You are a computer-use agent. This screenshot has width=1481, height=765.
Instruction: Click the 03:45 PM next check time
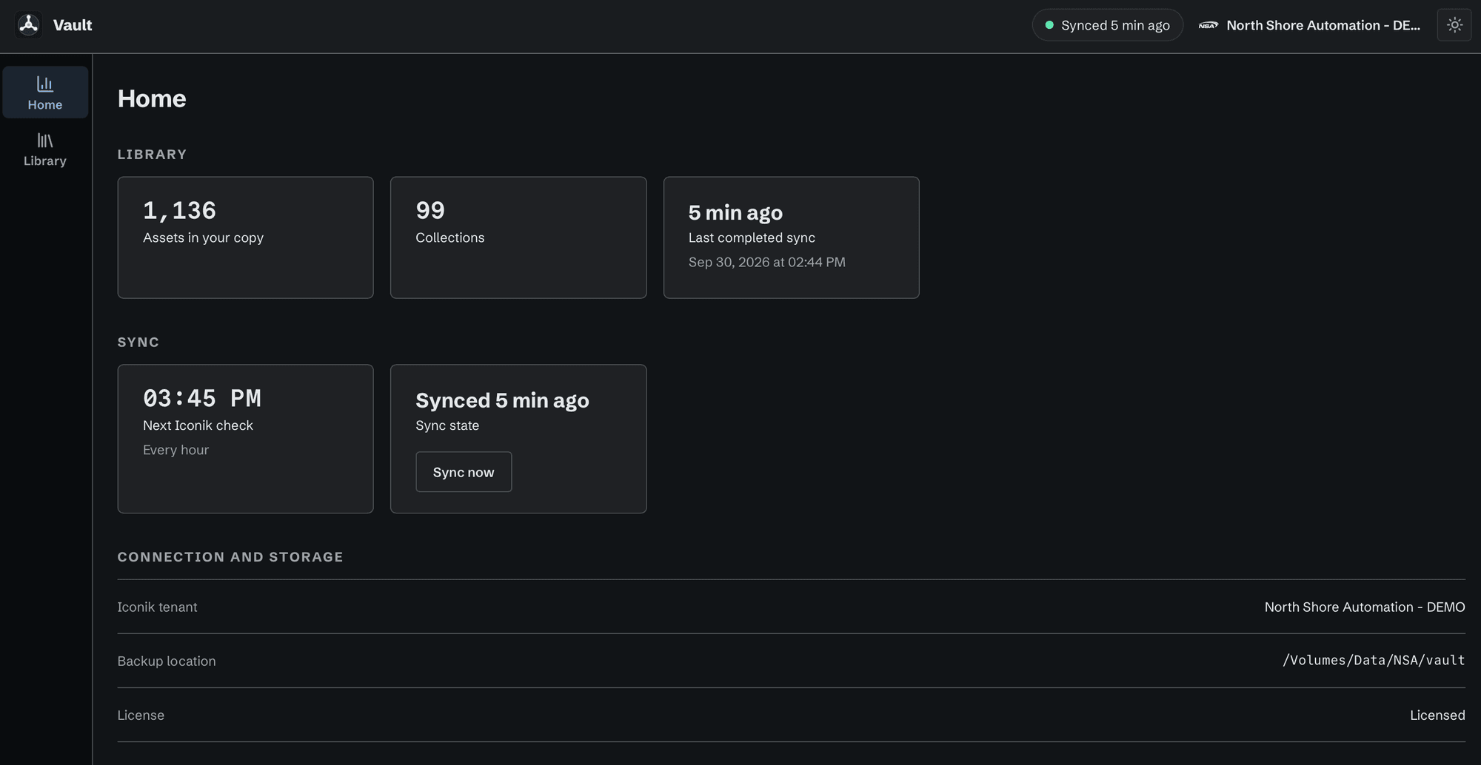pyautogui.click(x=202, y=399)
